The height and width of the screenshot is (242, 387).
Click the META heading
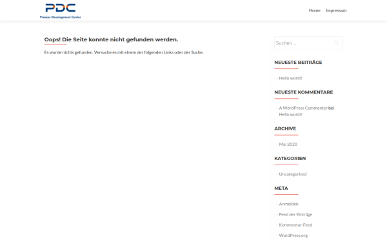point(281,188)
